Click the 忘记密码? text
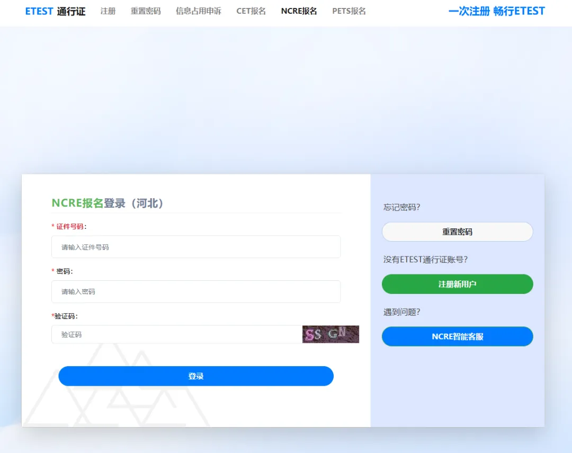 401,207
